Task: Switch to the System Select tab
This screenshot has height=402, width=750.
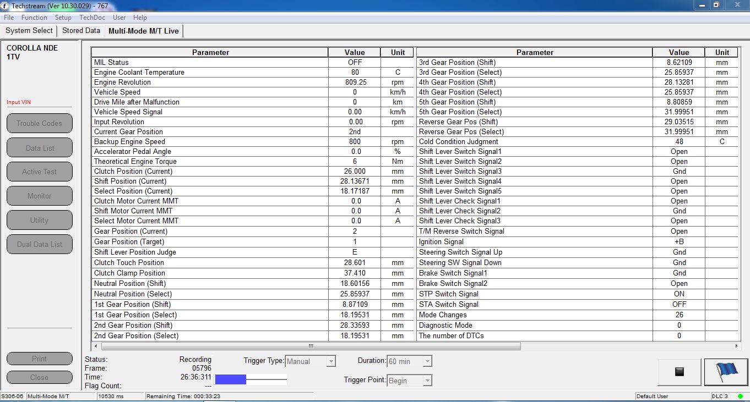Action: pos(29,31)
